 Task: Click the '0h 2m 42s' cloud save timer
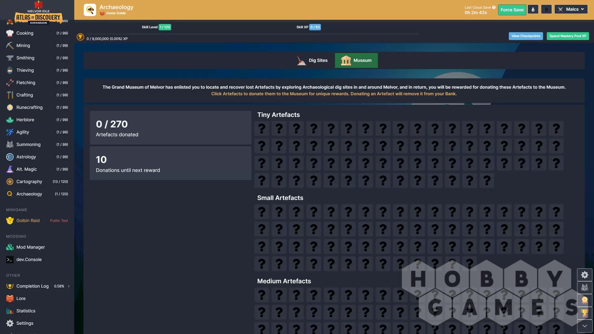476,13
